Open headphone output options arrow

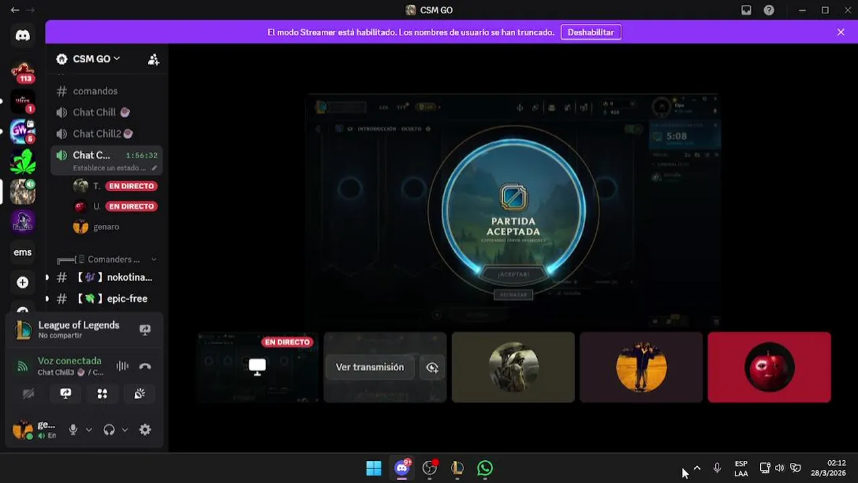[x=125, y=430]
